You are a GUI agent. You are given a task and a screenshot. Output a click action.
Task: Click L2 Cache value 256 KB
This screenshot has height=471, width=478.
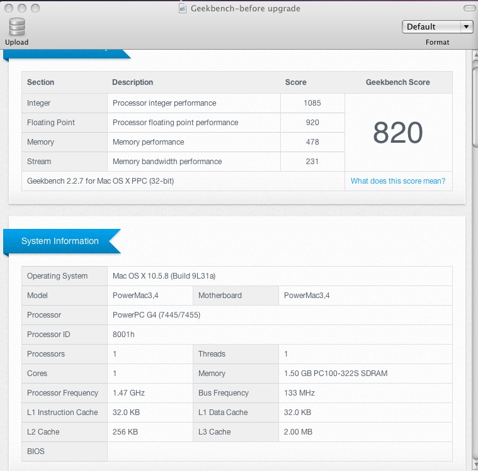pos(125,432)
